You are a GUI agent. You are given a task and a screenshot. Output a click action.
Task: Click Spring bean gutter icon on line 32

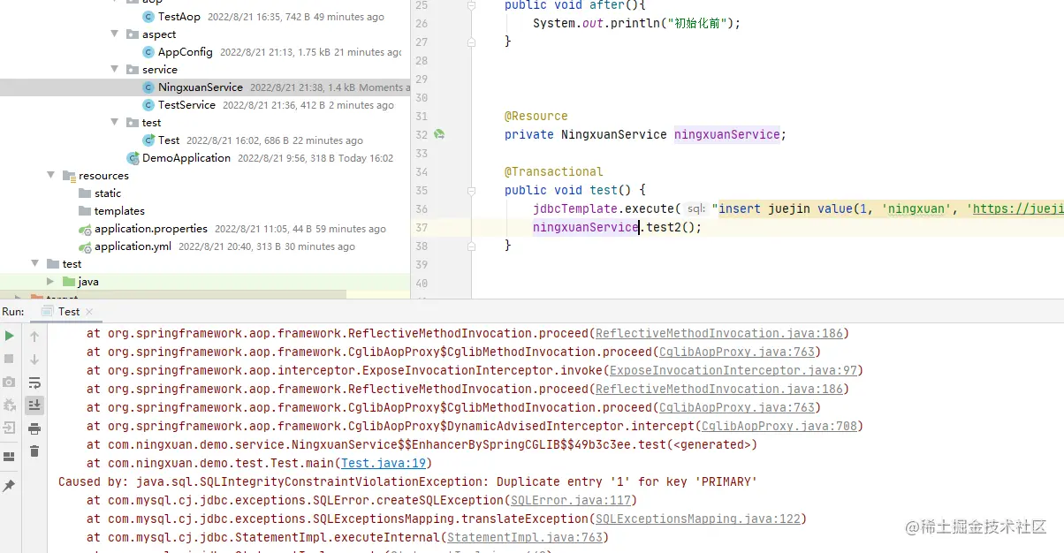coord(439,134)
